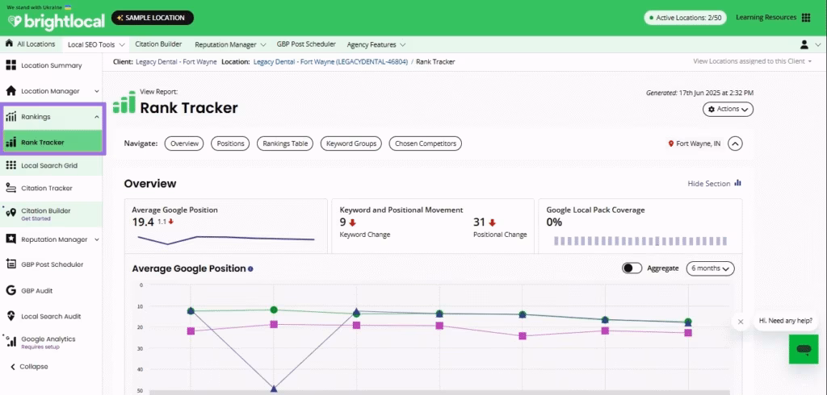Click info icon beside Average Google Position
The image size is (827, 395).
pyautogui.click(x=250, y=269)
